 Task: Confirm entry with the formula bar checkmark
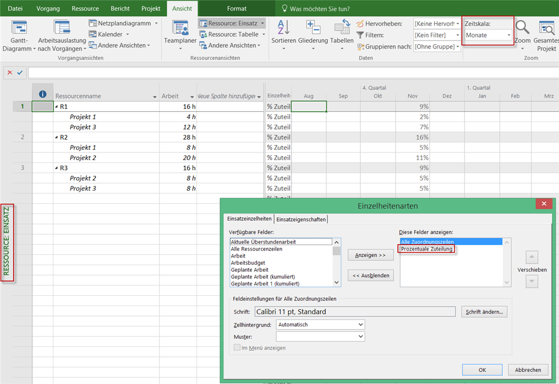(20, 72)
